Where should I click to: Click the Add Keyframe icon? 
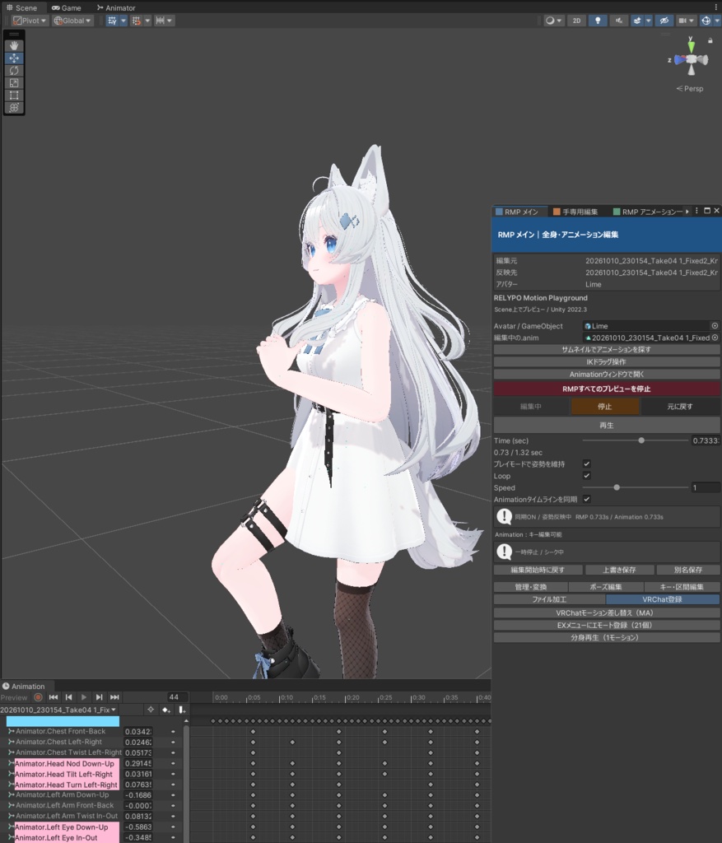(x=166, y=710)
